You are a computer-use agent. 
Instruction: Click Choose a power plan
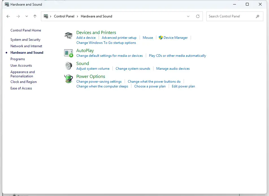point(150,86)
